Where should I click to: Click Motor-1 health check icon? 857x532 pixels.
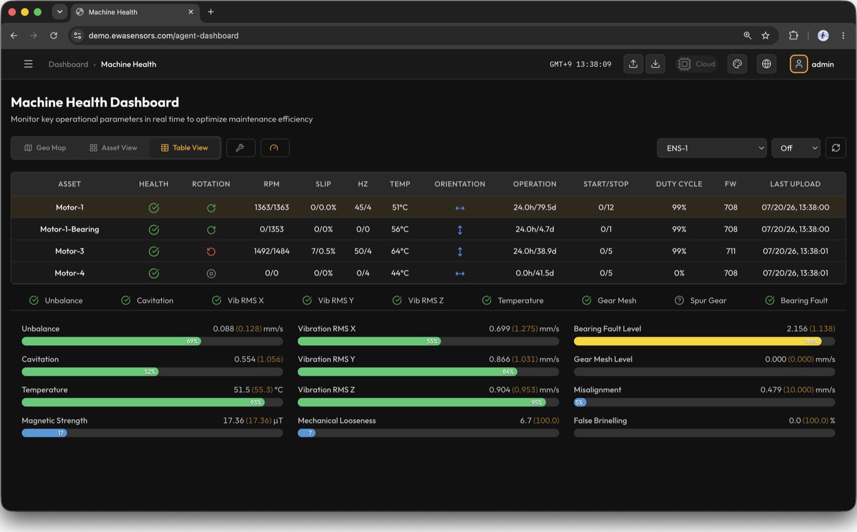(154, 208)
